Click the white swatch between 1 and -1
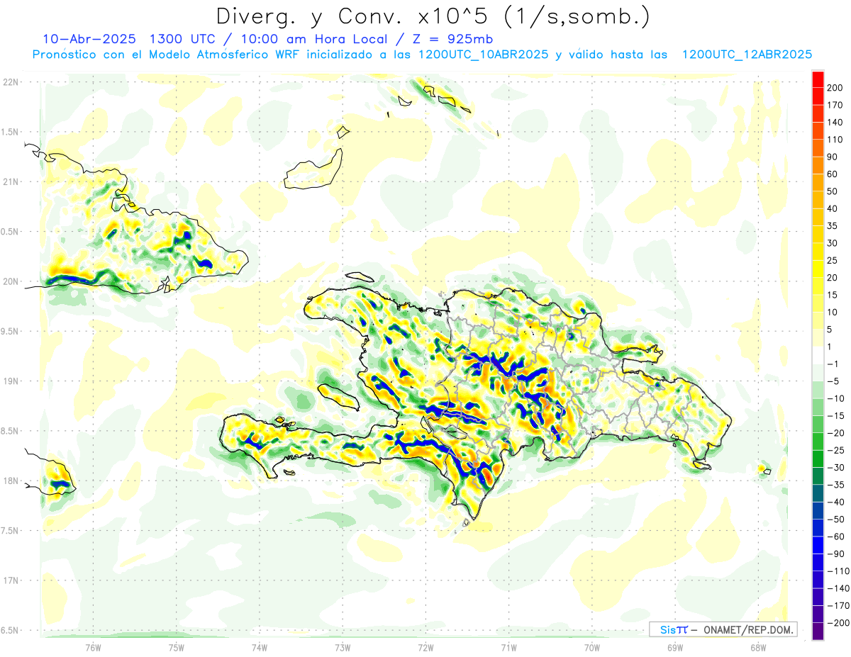Image resolution: width=851 pixels, height=657 pixels. tap(818, 355)
